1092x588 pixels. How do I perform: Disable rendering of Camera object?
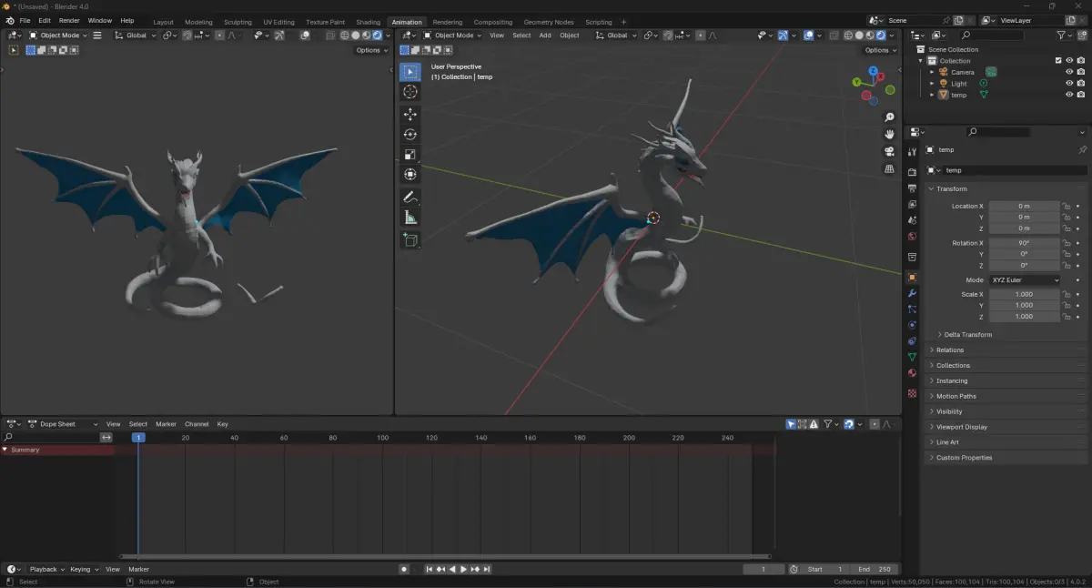1080,72
